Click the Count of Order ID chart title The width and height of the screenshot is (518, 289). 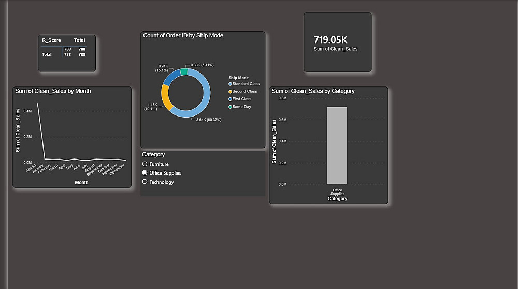point(183,35)
